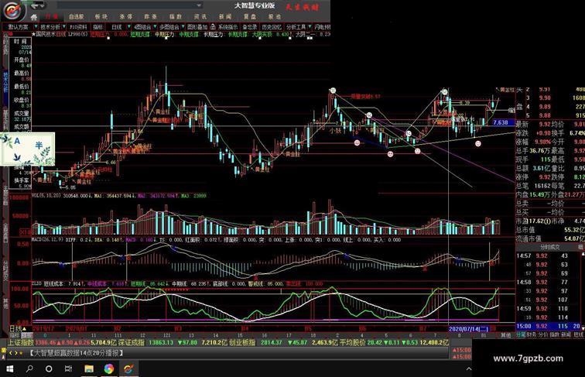Select the 财务 tab in bottom-right panel
This screenshot has height=377, width=585.
click(x=532, y=335)
